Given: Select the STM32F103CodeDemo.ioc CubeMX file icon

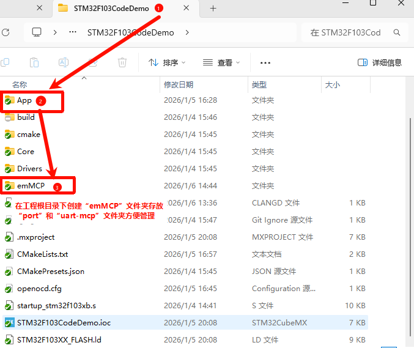Looking at the screenshot, I should coord(9,322).
